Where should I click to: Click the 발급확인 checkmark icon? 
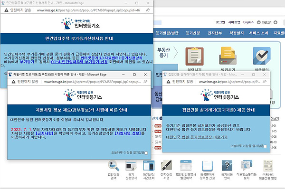(262, 56)
